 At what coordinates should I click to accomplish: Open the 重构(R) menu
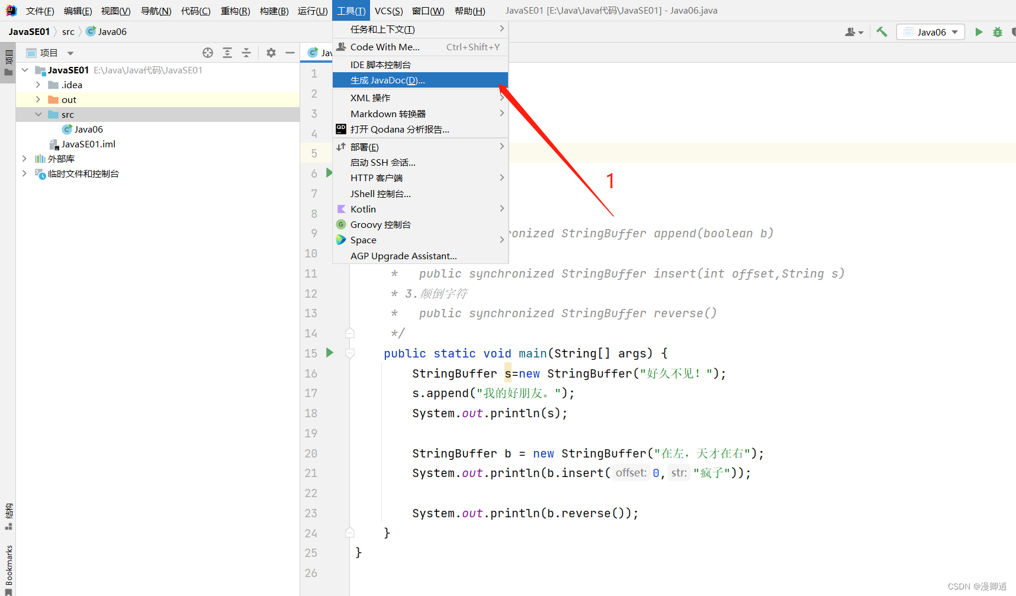pyautogui.click(x=235, y=11)
